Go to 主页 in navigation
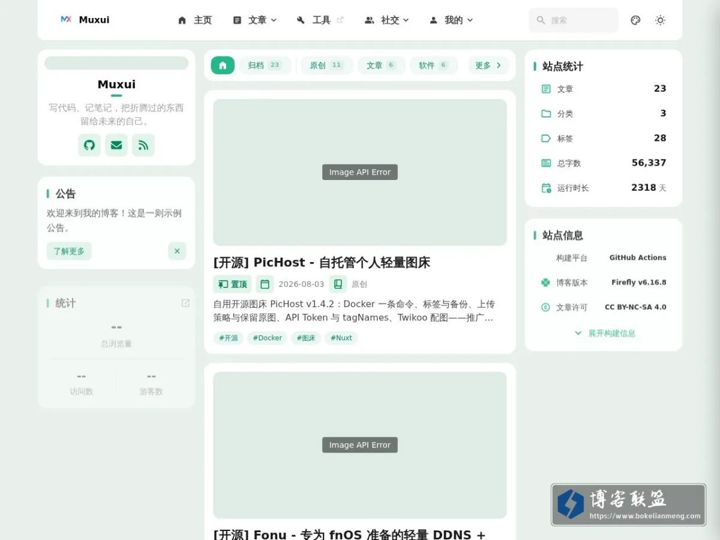The width and height of the screenshot is (720, 540). (195, 20)
